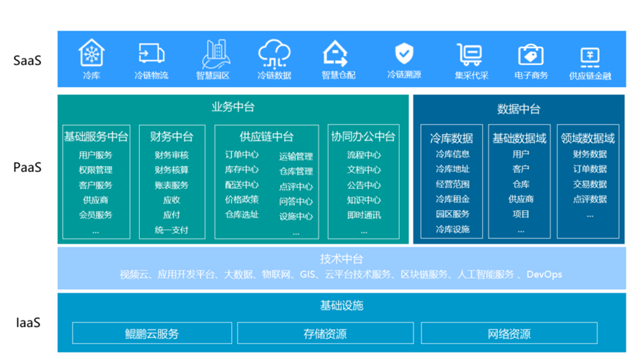Click the 交易数据 entry

[590, 184]
